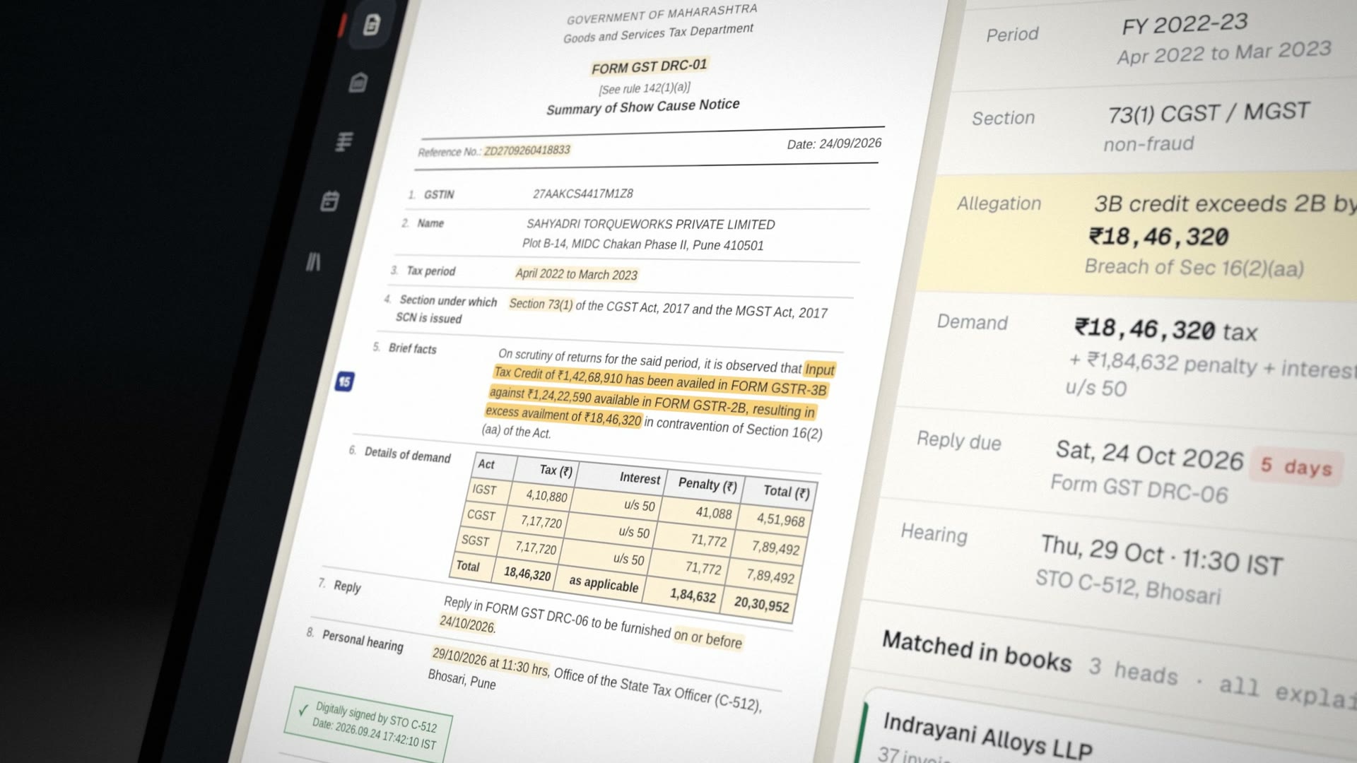1357x763 pixels.
Task: Click the highlighted reply date 24/10/2026
Action: tap(467, 625)
